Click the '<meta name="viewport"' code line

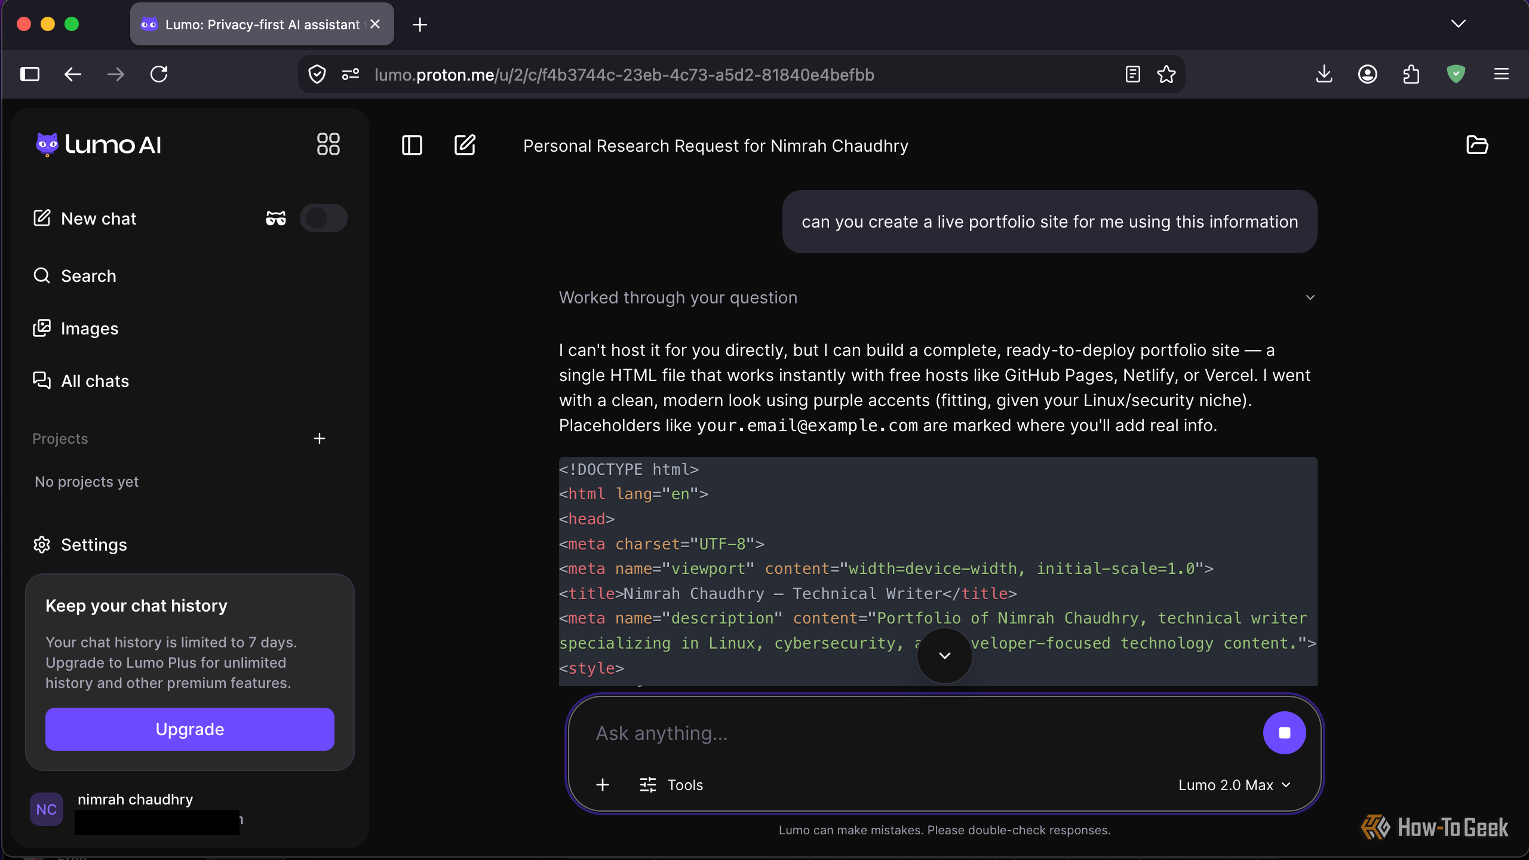(886, 569)
